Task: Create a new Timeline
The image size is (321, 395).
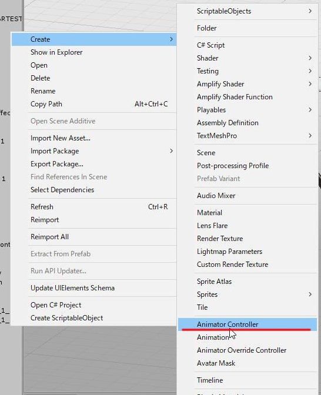Action: coord(248,380)
